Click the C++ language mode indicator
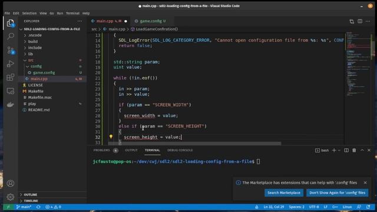Image resolution: width=377 pixels, height=212 pixels. click(335, 207)
